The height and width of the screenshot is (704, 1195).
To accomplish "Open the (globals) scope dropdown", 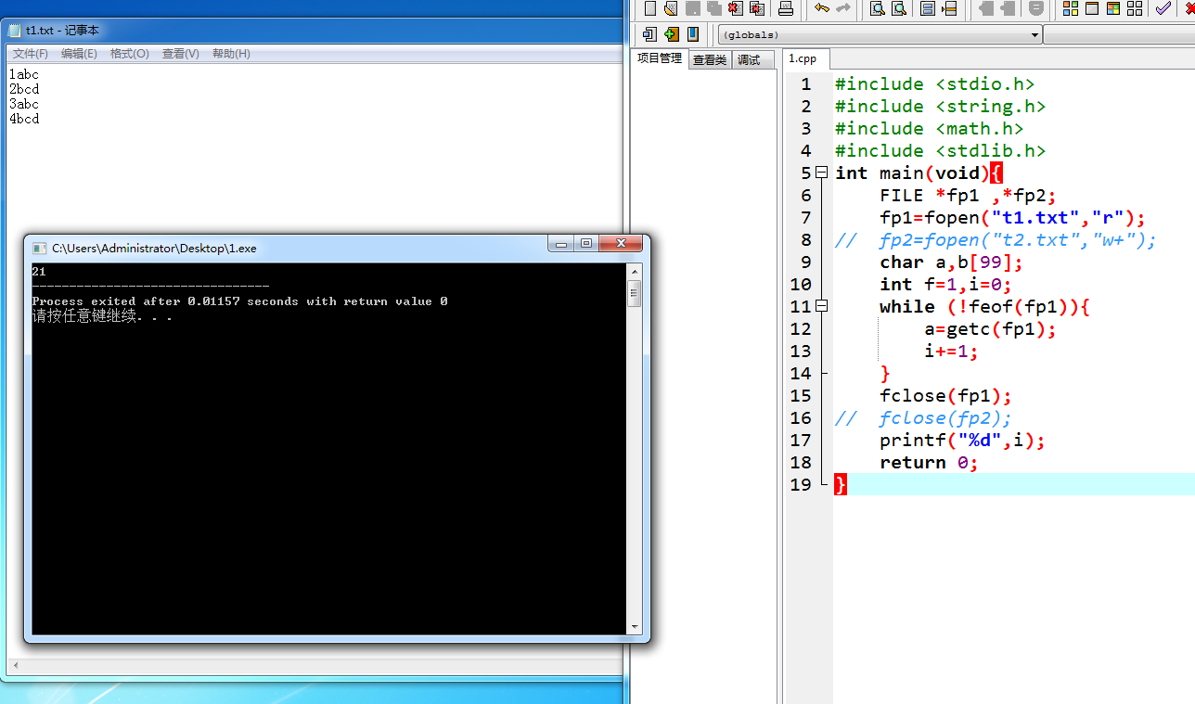I will click(x=880, y=34).
